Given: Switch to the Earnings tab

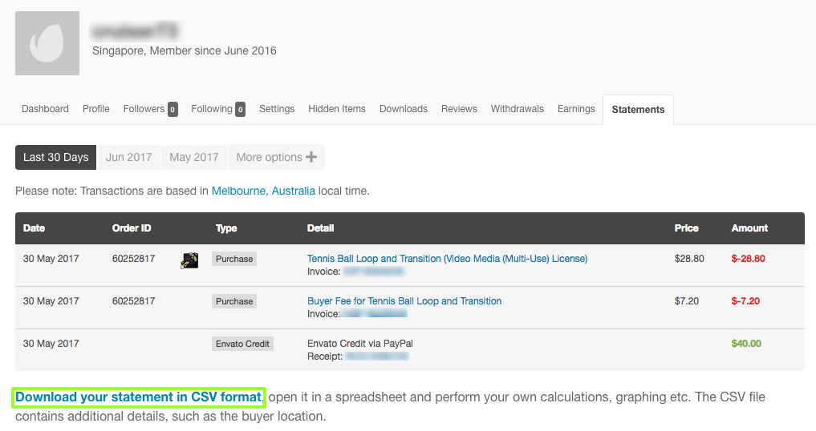Looking at the screenshot, I should [576, 109].
